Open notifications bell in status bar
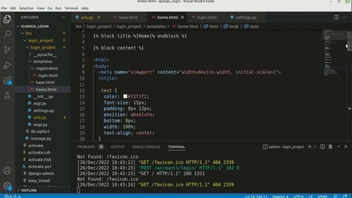Image resolution: width=352 pixels, height=198 pixels. (x=345, y=196)
